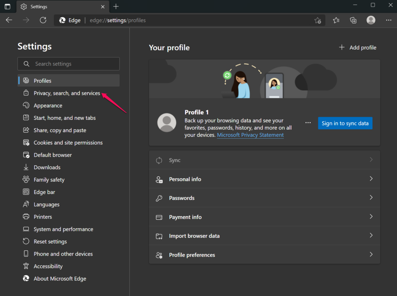This screenshot has height=296, width=397.
Task: Expand Payment info chevron
Action: point(371,217)
